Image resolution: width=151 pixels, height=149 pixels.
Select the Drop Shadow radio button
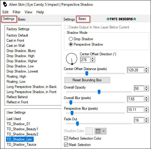coord(71,39)
